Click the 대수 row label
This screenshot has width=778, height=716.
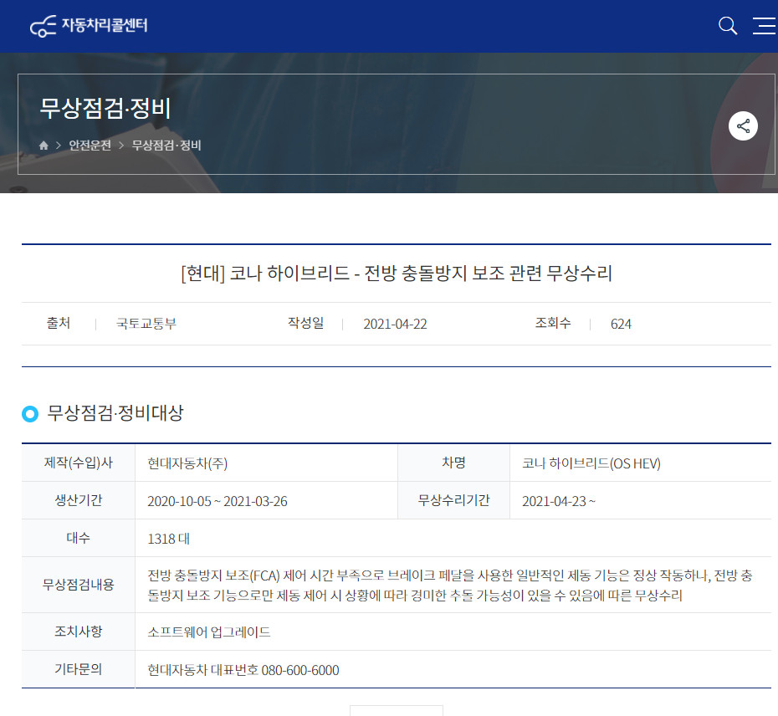79,538
